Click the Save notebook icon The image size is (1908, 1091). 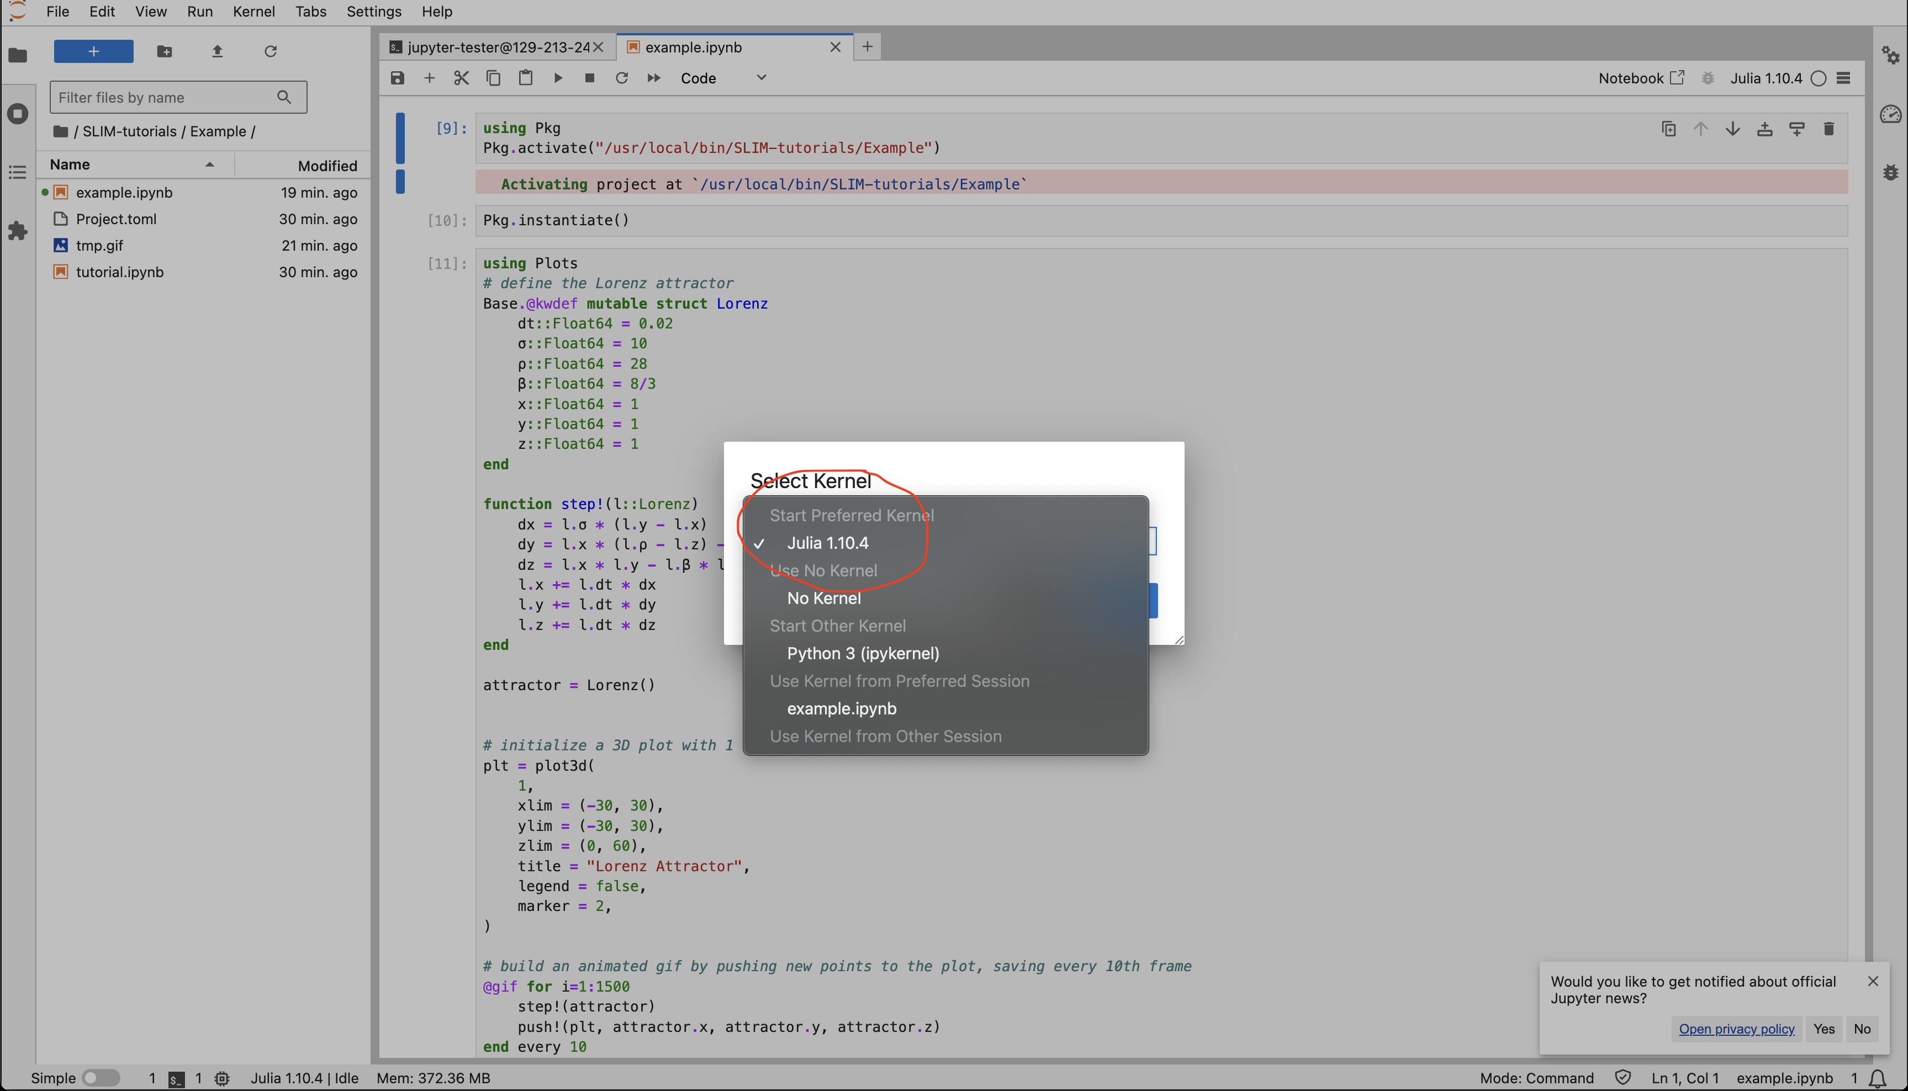(398, 77)
